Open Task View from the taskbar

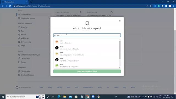tap(53, 97)
